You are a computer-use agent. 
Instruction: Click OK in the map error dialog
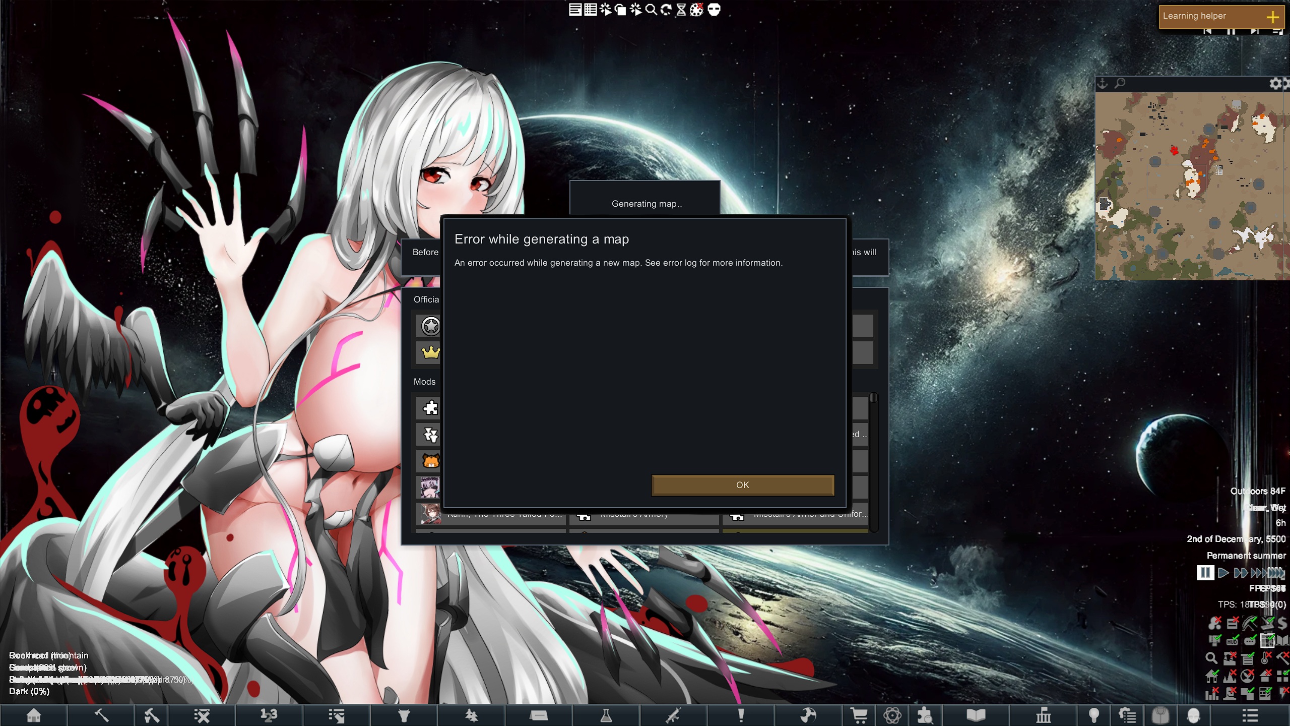742,485
